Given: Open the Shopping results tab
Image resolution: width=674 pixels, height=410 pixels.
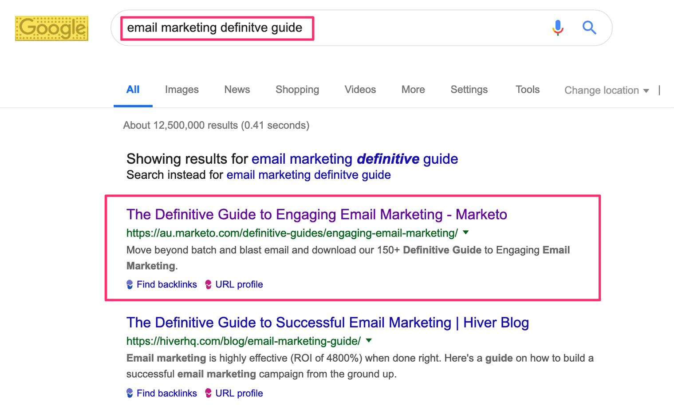Looking at the screenshot, I should pyautogui.click(x=297, y=90).
